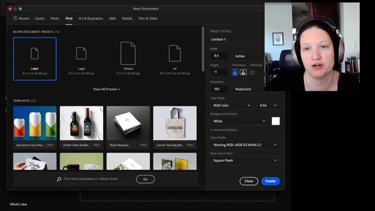The image size is (375, 211).
Task: Select the Print tab
Action: point(69,18)
